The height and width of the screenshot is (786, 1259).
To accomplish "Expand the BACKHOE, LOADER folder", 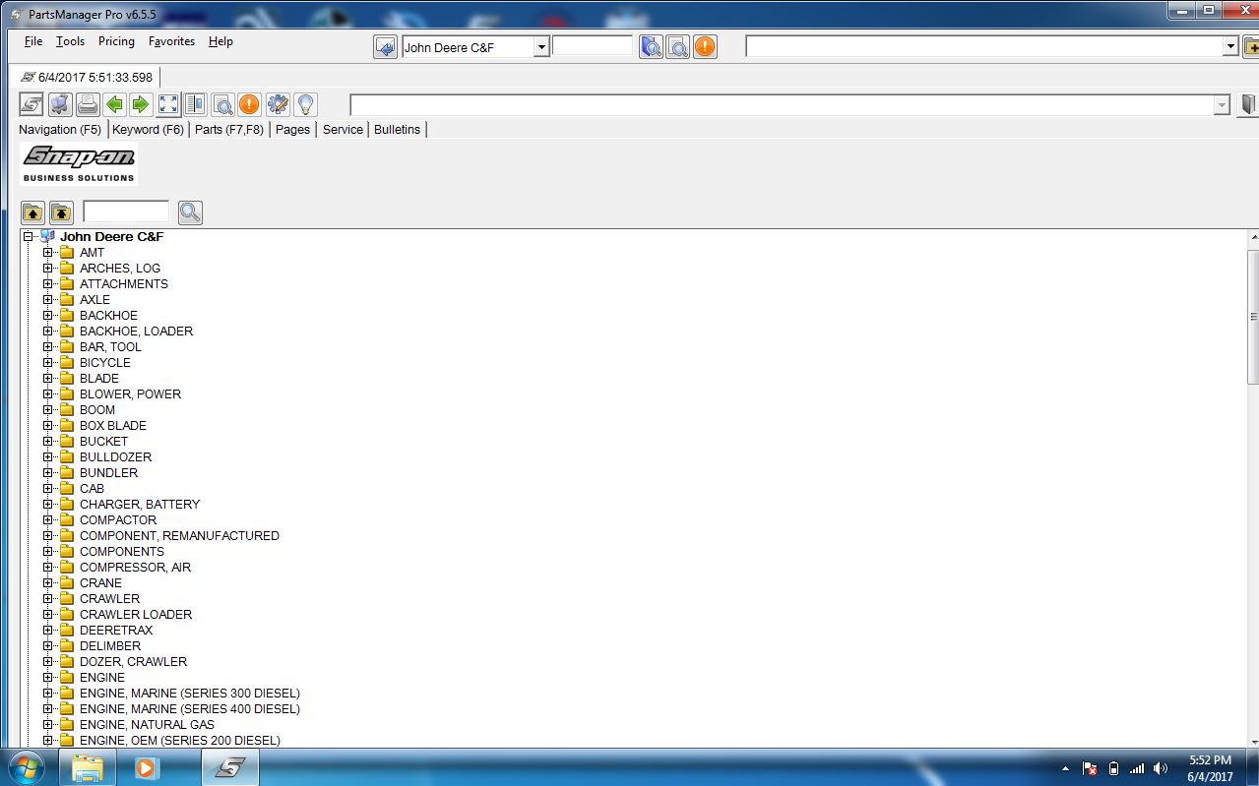I will [47, 332].
